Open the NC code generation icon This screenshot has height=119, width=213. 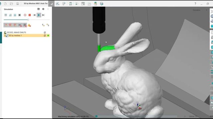pos(71,4)
